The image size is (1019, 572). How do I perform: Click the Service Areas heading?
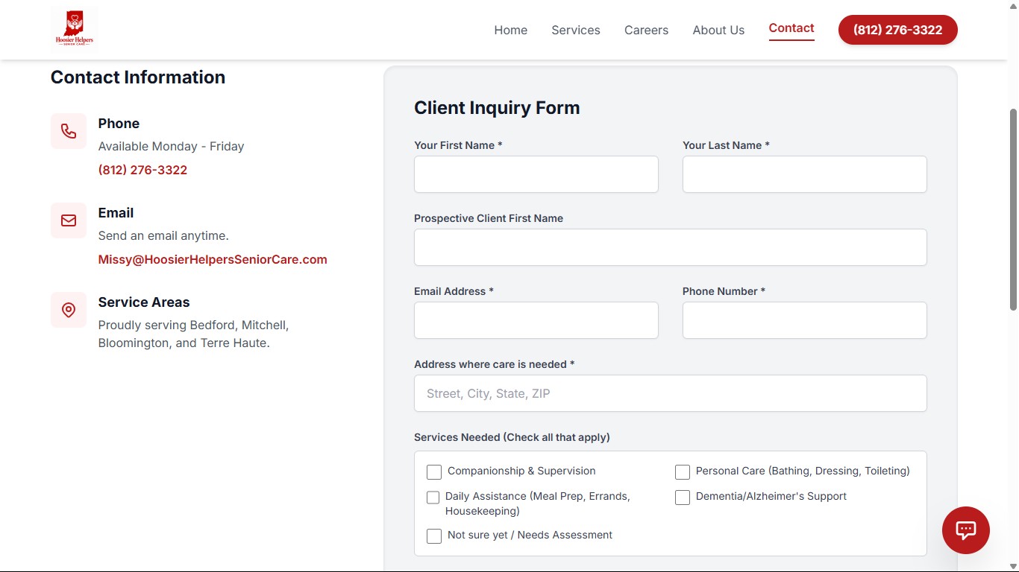pos(144,302)
